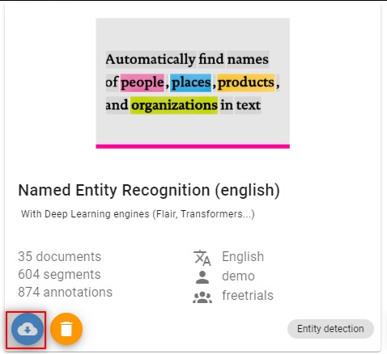This screenshot has height=354, width=387.
Task: Click the 604 segments count
Action: click(x=59, y=275)
